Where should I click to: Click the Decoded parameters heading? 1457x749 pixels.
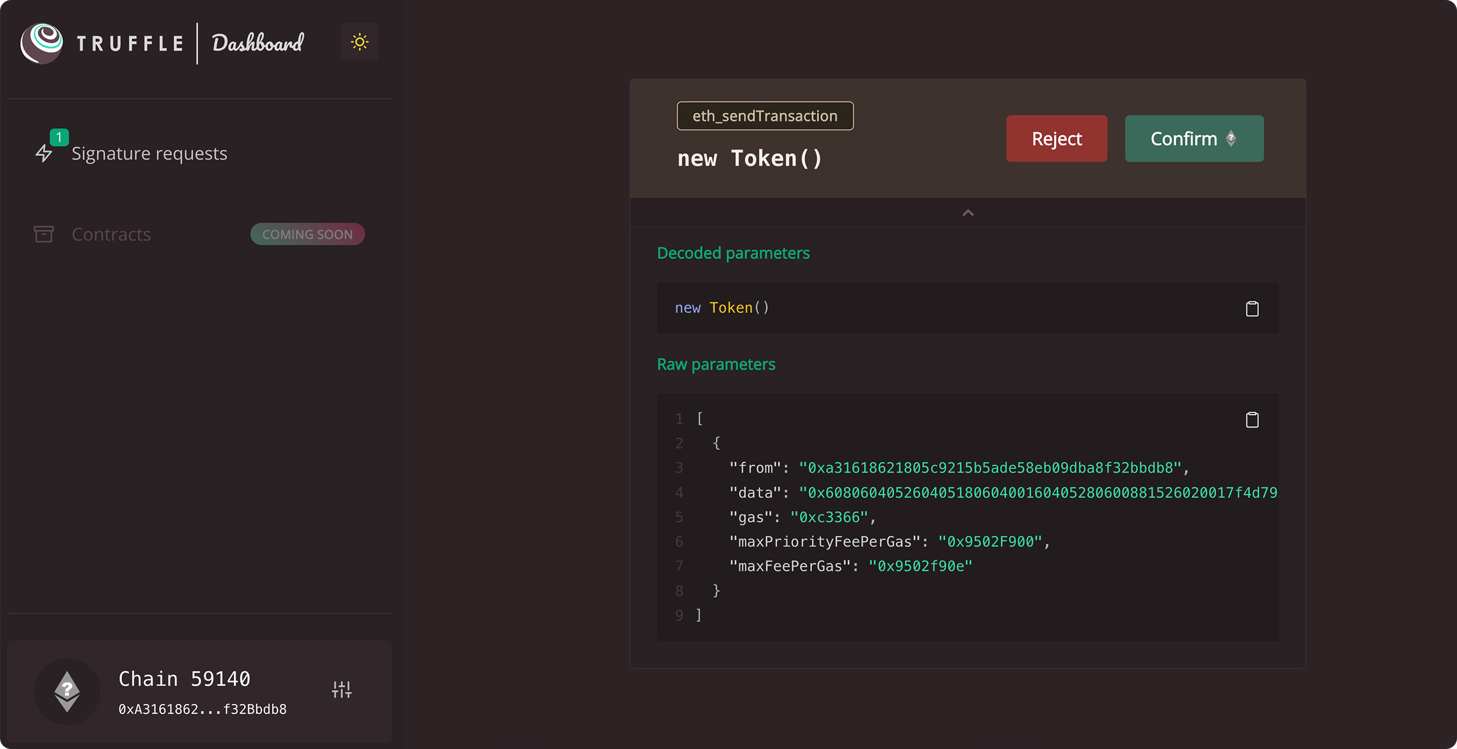pyautogui.click(x=733, y=253)
